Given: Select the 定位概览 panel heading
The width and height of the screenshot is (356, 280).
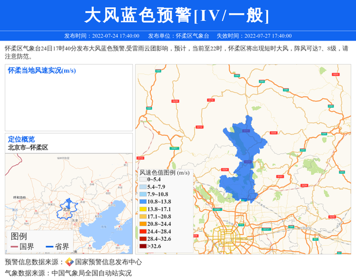Looking at the screenshot, I should 21,139.
